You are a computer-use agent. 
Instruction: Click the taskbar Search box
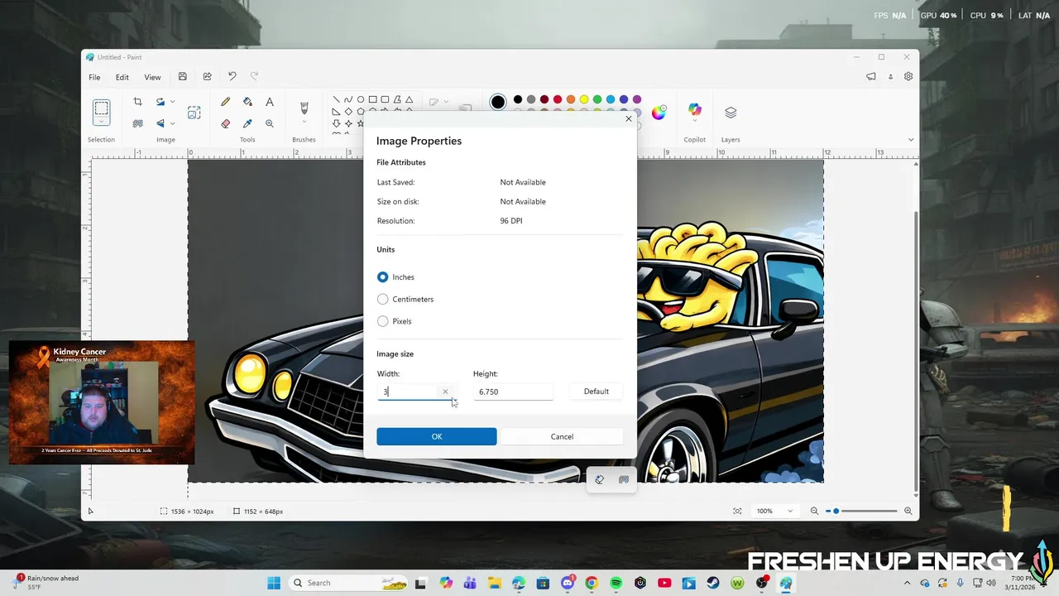(x=349, y=583)
